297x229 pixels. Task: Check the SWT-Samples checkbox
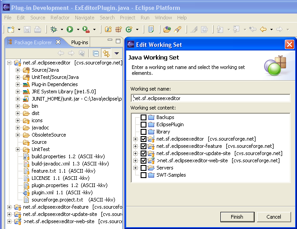pos(143,175)
